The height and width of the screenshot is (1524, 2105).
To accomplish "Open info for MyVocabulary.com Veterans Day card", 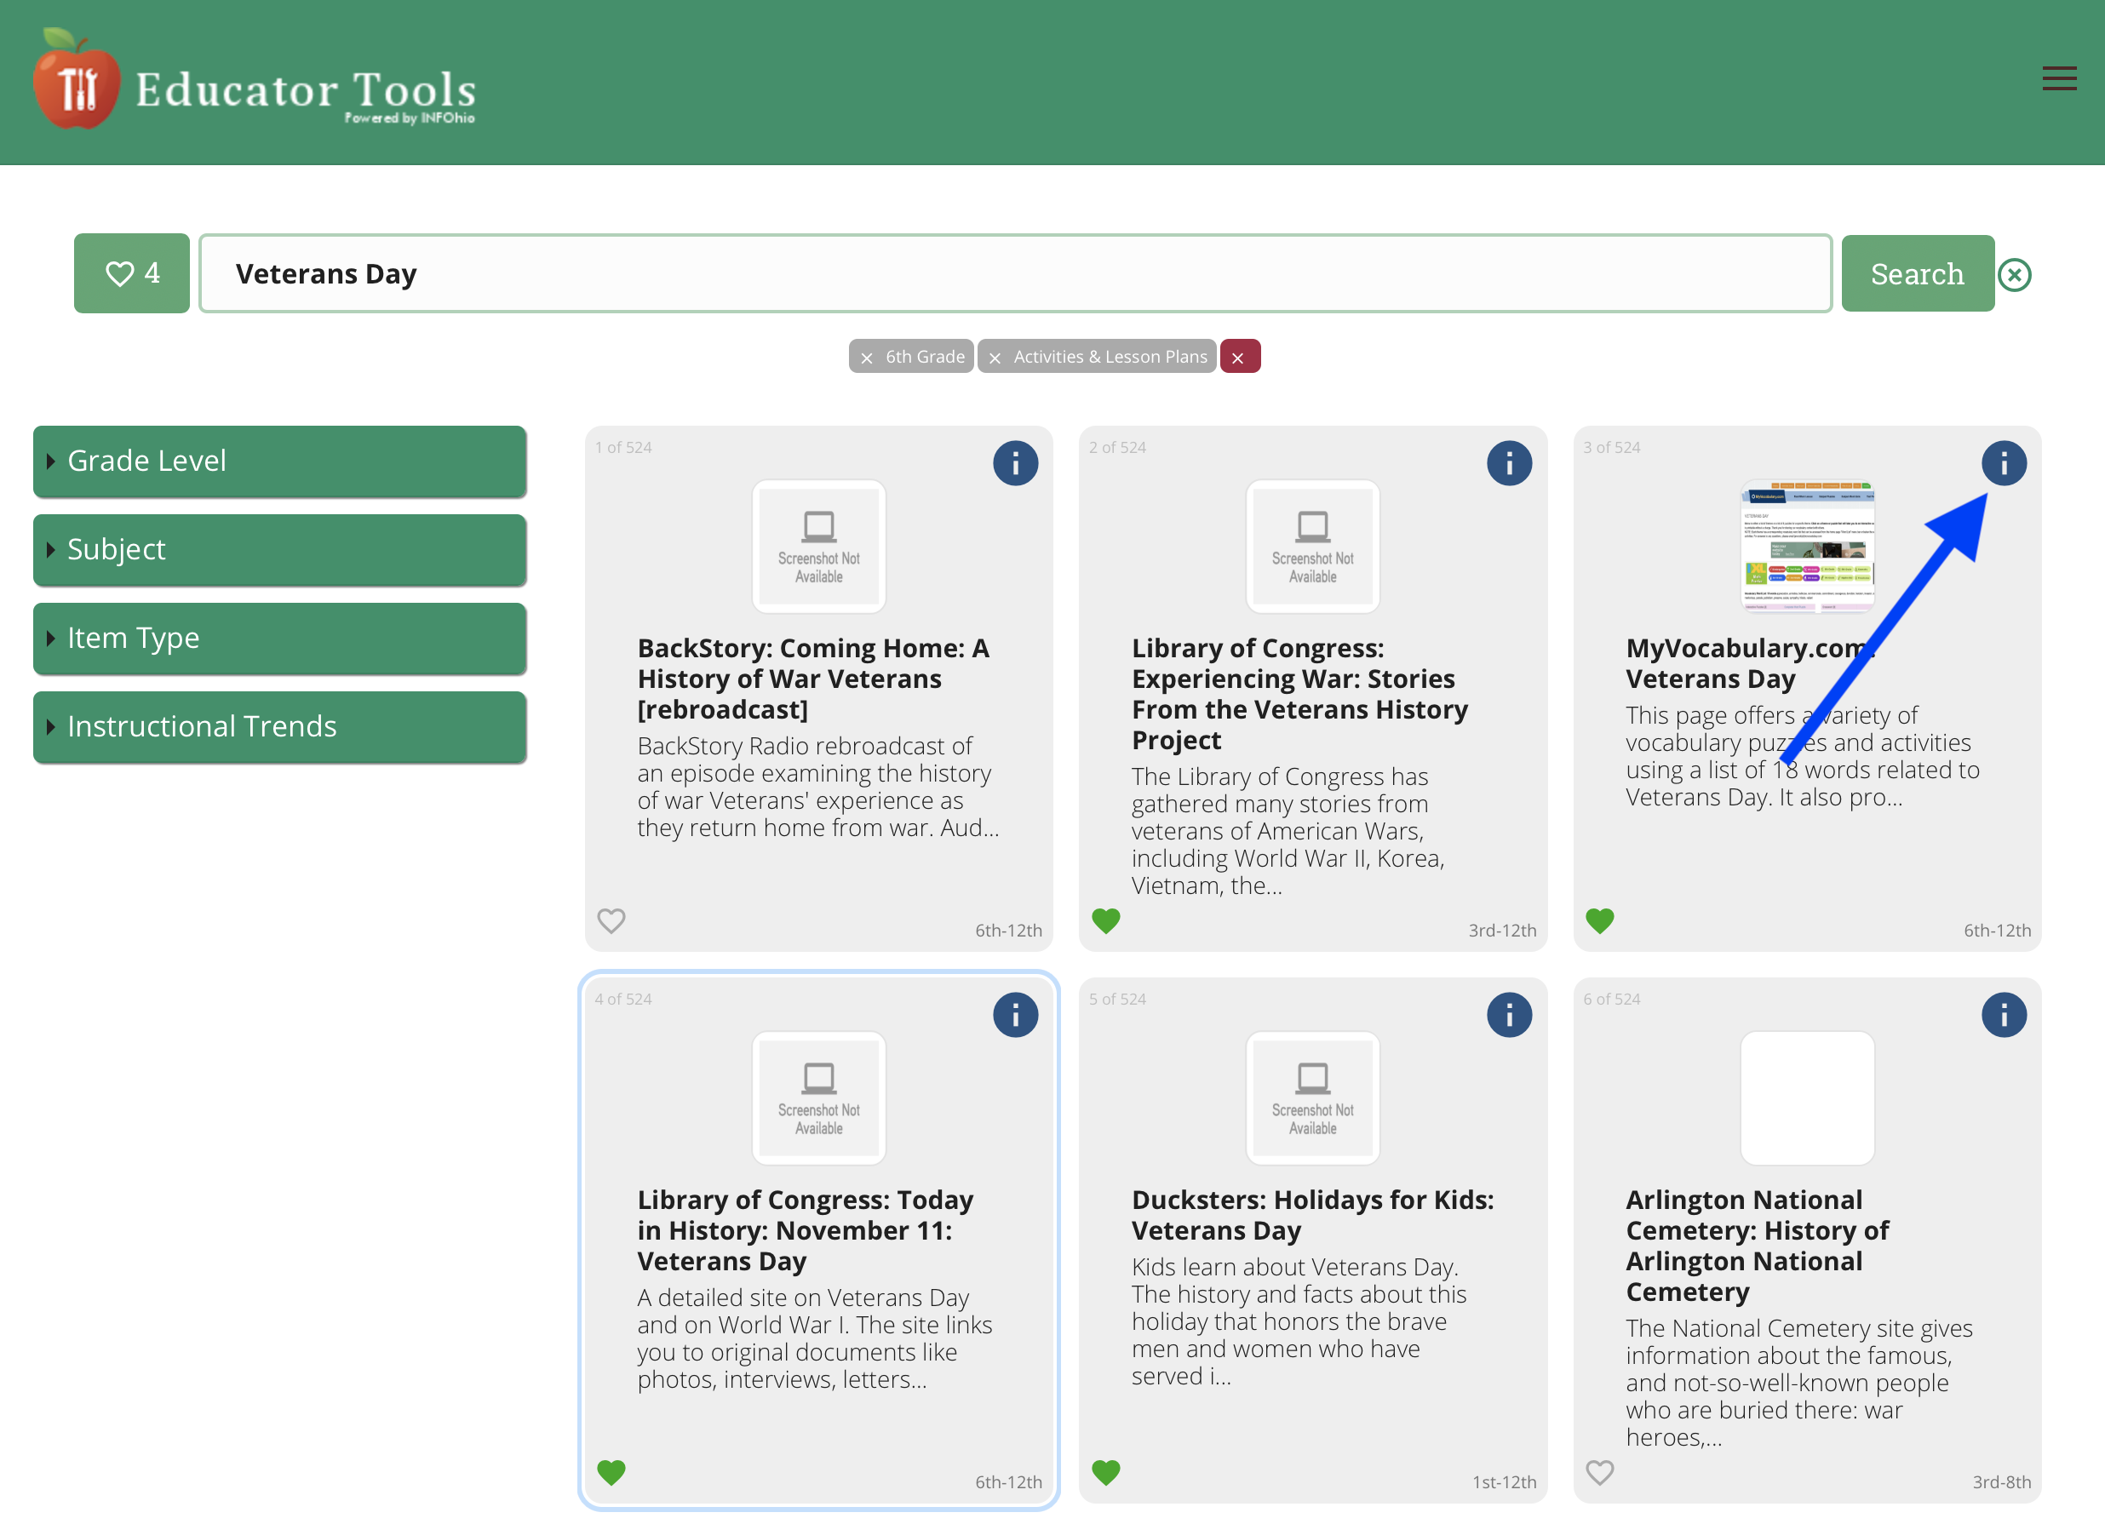I will (x=2004, y=463).
